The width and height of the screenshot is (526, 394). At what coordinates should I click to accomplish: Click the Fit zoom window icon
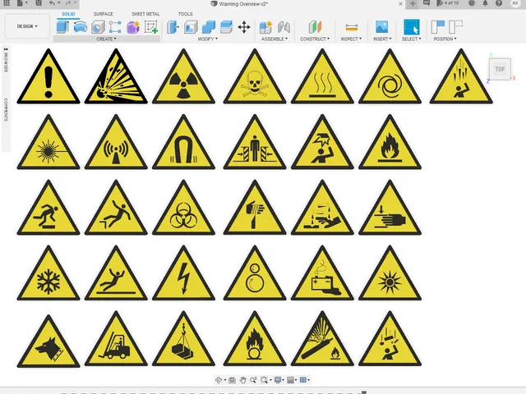click(x=265, y=380)
